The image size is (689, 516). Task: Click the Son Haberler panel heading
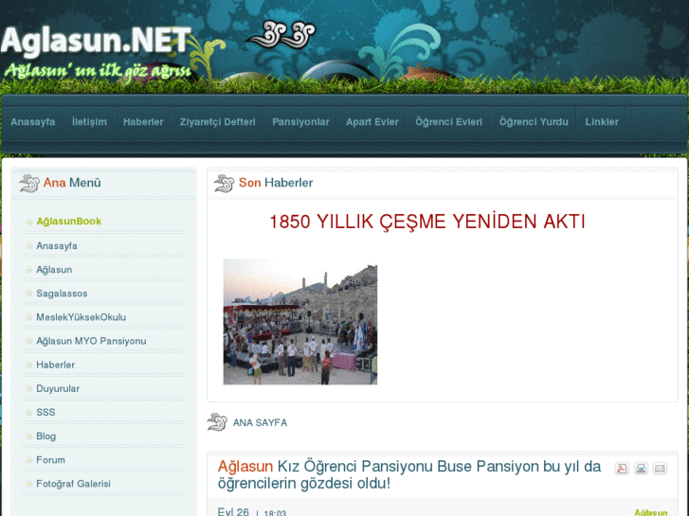276,183
